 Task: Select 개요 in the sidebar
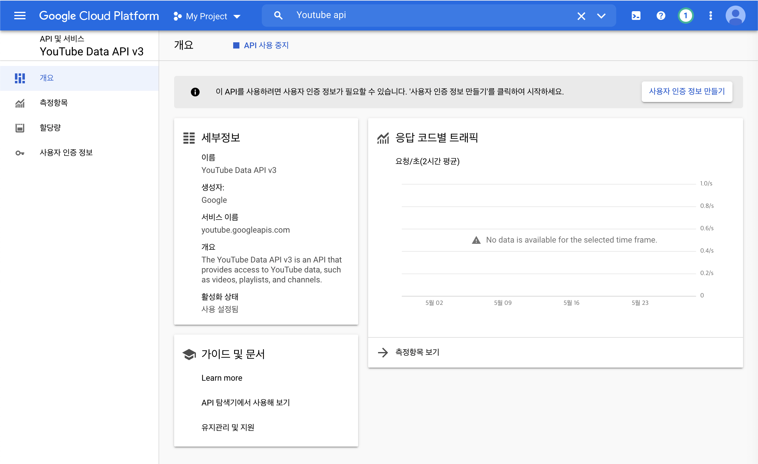[x=79, y=78]
